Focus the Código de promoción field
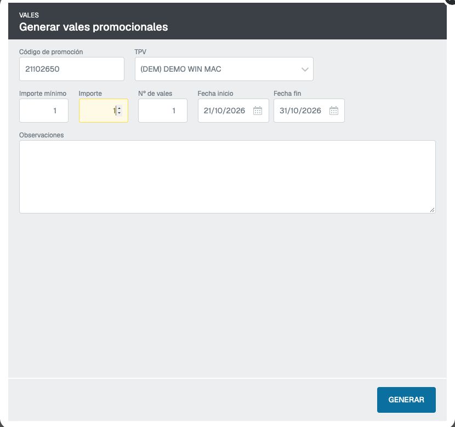 [72, 69]
